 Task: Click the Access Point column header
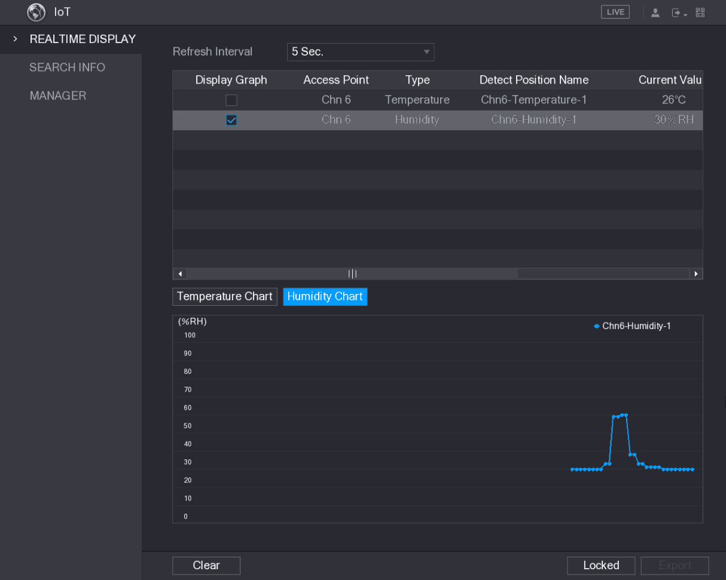point(336,80)
